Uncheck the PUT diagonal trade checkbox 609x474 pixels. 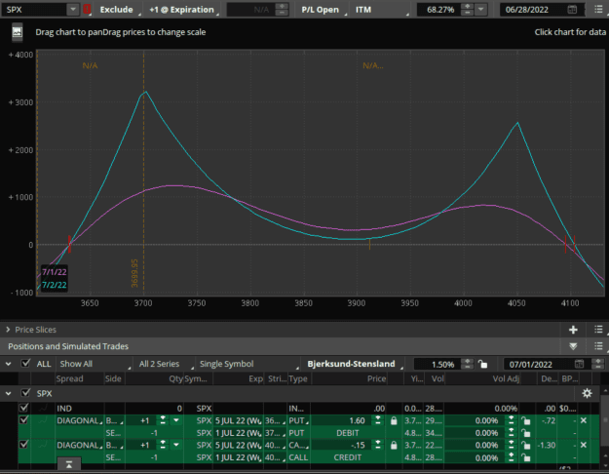point(23,420)
